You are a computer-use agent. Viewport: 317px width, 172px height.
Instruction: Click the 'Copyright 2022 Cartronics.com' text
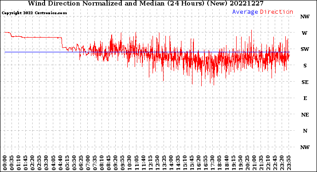pyautogui.click(x=34, y=13)
